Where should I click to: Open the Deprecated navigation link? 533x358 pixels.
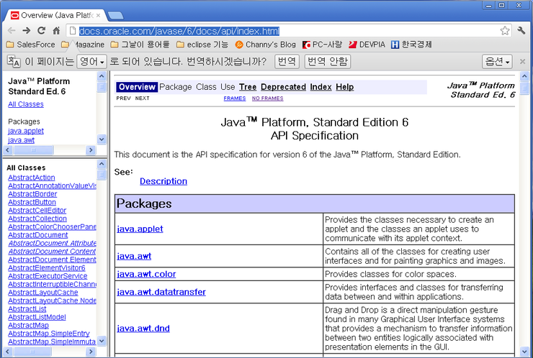pyautogui.click(x=284, y=87)
